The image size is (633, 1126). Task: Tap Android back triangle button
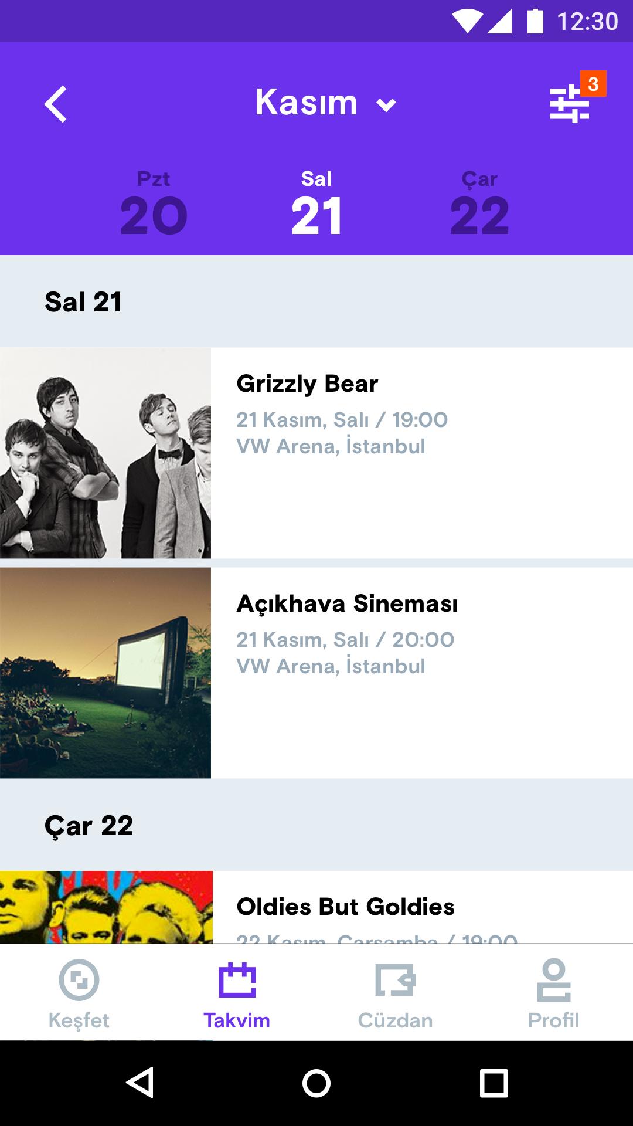pyautogui.click(x=140, y=1083)
